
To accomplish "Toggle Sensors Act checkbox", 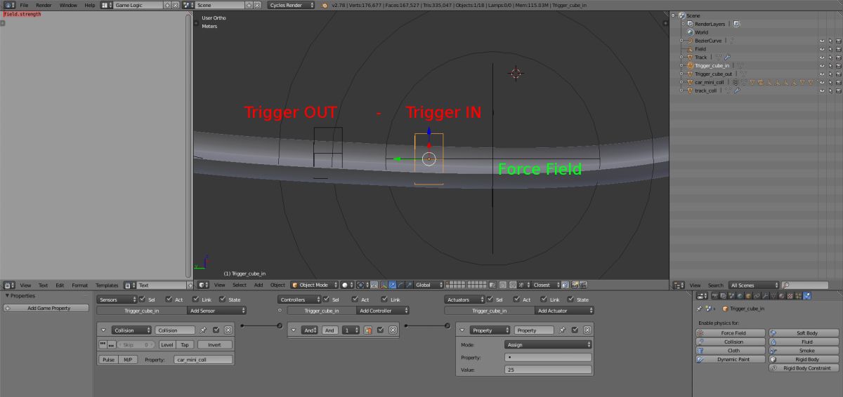I will click(x=169, y=300).
